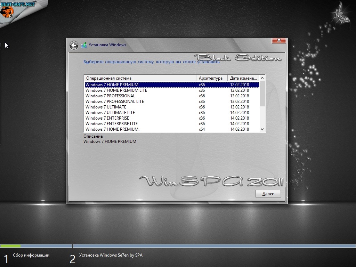Select Windows 7 ULTIMATE row
The width and height of the screenshot is (356, 267).
[x=172, y=107]
